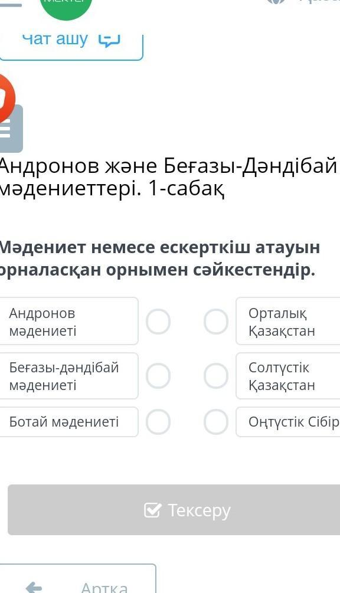Screen dimensions: 340x593
Task: Click the Тексеру check button
Action: click(x=174, y=510)
